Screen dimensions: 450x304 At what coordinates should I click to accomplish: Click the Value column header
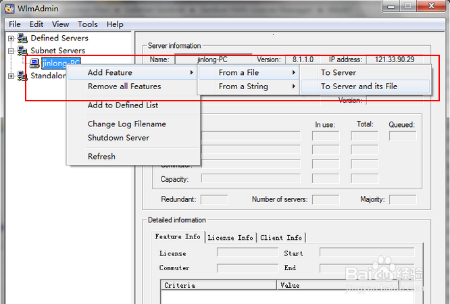(x=338, y=285)
